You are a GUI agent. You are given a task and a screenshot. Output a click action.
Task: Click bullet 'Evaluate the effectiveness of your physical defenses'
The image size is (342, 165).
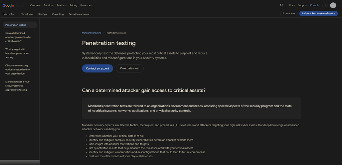pyautogui.click(x=121, y=156)
